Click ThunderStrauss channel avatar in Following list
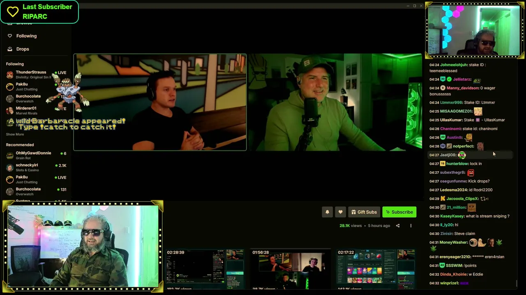The width and height of the screenshot is (526, 295). click(10, 75)
